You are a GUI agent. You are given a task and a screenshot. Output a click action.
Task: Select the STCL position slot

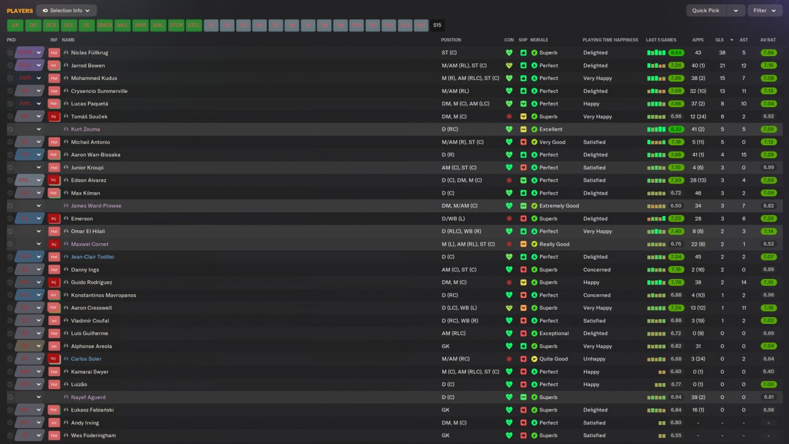click(194, 25)
